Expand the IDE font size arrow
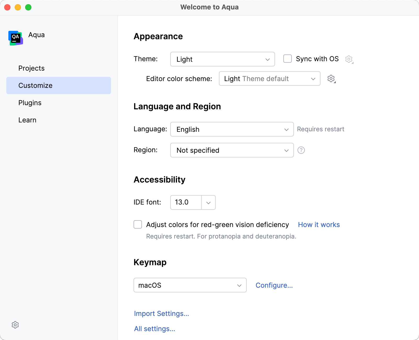 click(208, 202)
